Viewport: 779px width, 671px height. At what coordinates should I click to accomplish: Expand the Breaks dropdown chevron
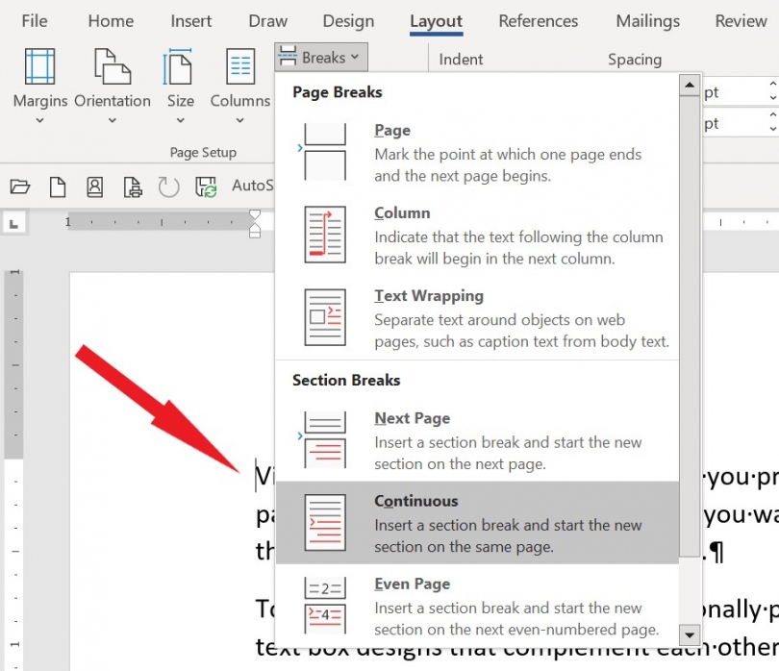click(x=353, y=57)
